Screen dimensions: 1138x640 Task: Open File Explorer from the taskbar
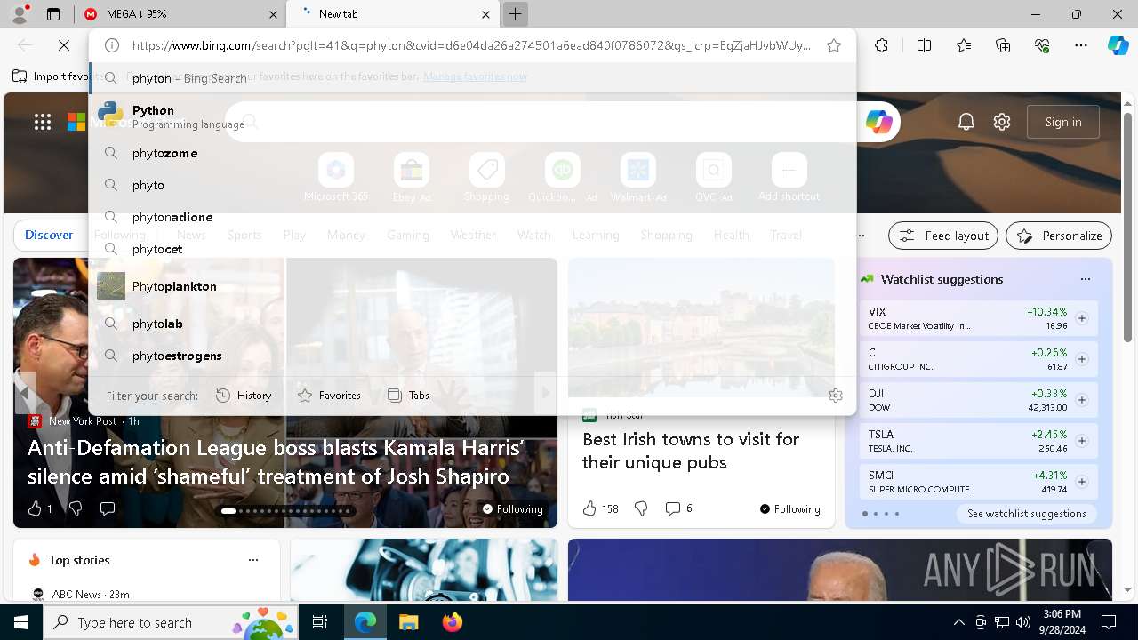408,622
